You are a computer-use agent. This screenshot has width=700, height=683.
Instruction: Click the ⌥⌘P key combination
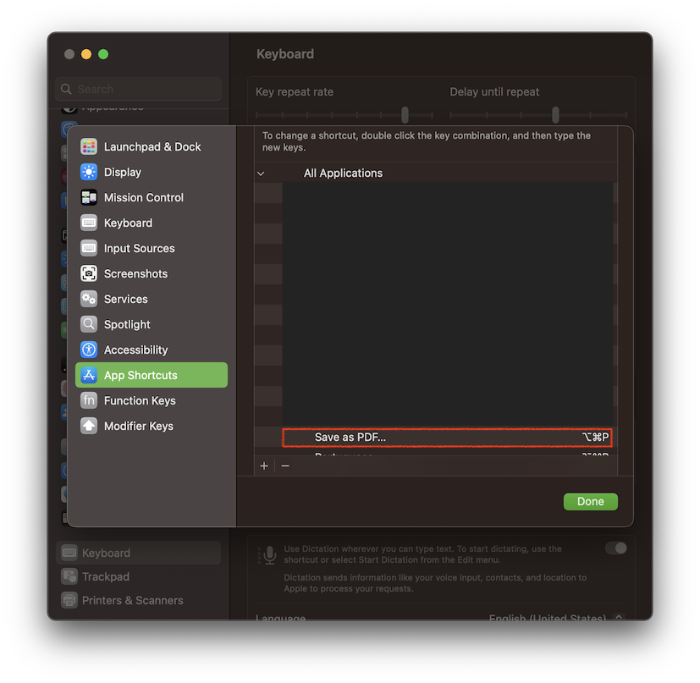[595, 438]
